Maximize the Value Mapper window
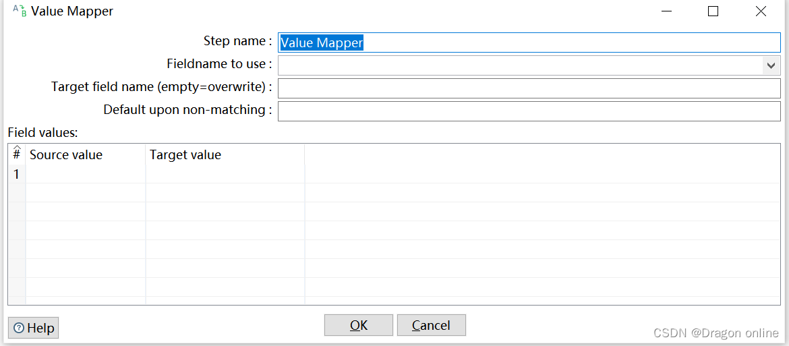This screenshot has width=789, height=346. [x=713, y=11]
